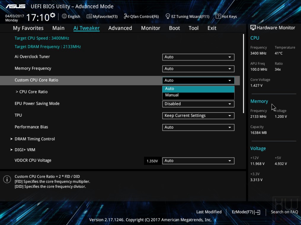Click the Custom CPU Core Ratio label

tap(36, 80)
